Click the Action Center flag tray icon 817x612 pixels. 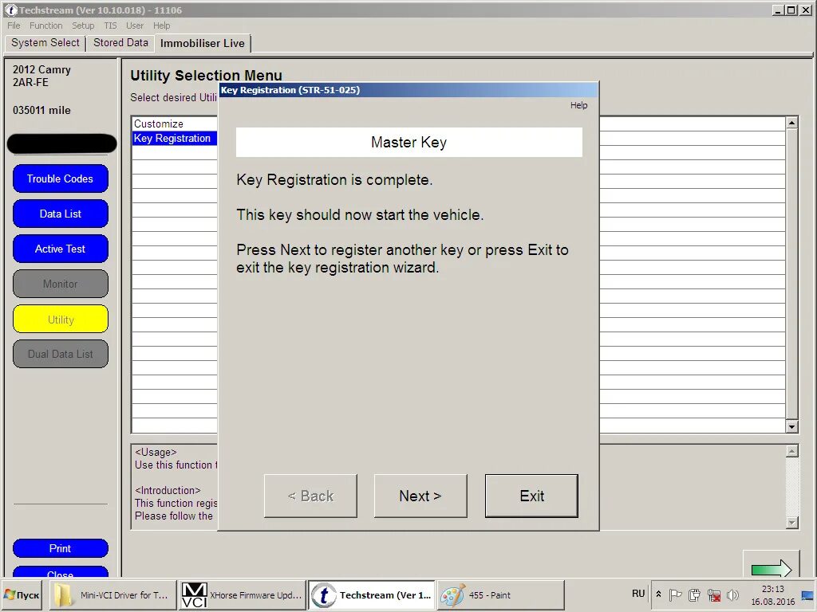675,594
